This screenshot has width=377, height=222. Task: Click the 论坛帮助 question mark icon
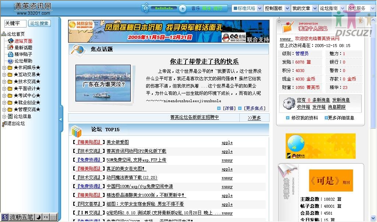point(10,61)
